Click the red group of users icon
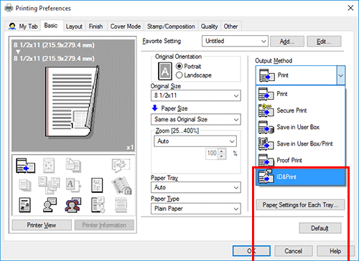The image size is (359, 261). 73,205
